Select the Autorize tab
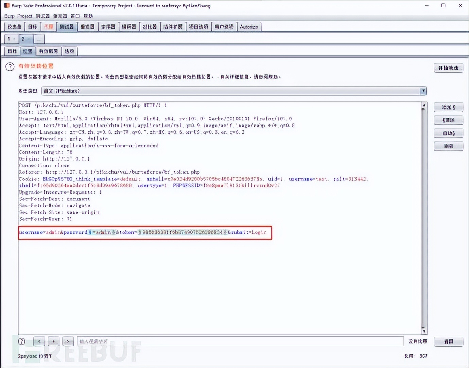The height and width of the screenshot is (368, 469). 249,26
